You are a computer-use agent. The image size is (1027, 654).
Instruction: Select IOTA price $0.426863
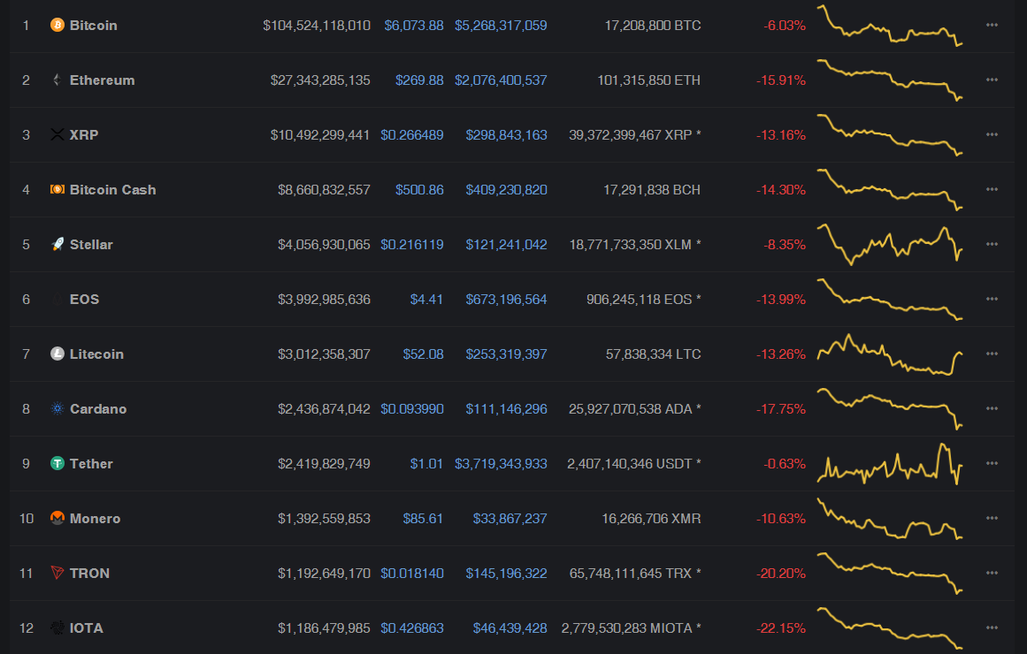(412, 627)
